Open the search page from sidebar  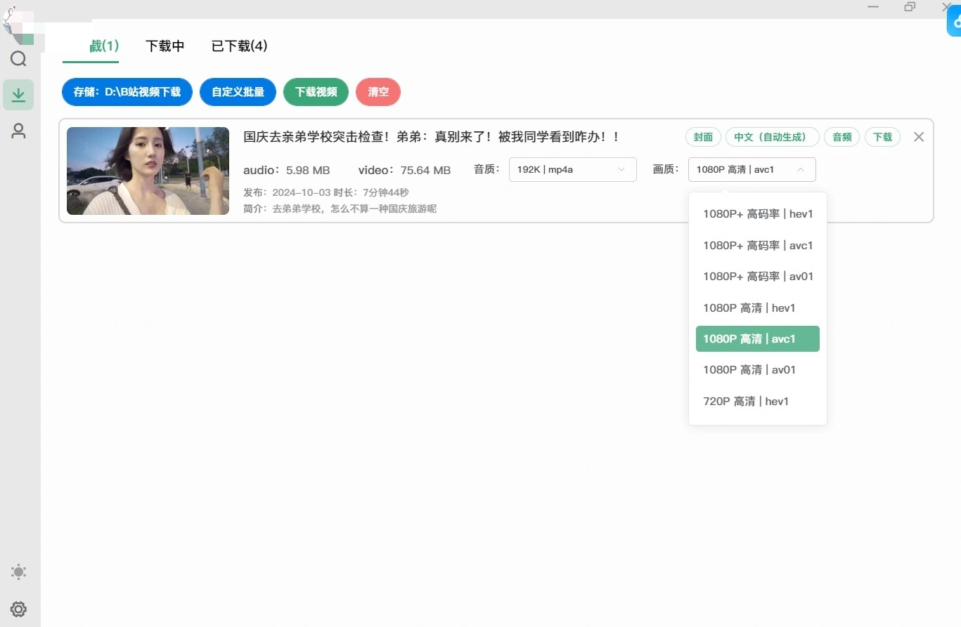18,59
